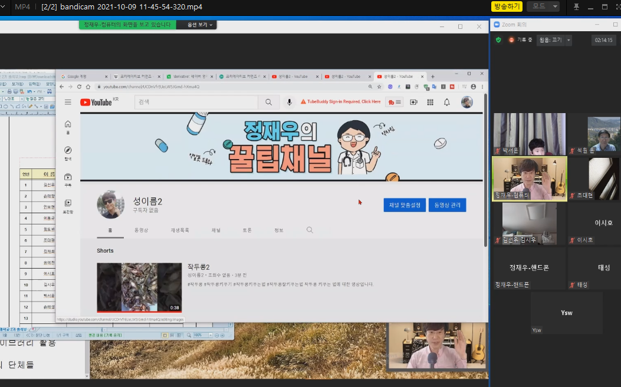Add a new Chrome tab
This screenshot has height=387, width=621.
(432, 77)
